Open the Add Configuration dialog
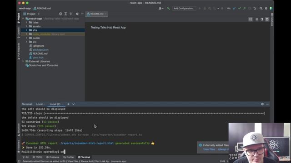The width and height of the screenshot is (291, 163). coord(184,8)
